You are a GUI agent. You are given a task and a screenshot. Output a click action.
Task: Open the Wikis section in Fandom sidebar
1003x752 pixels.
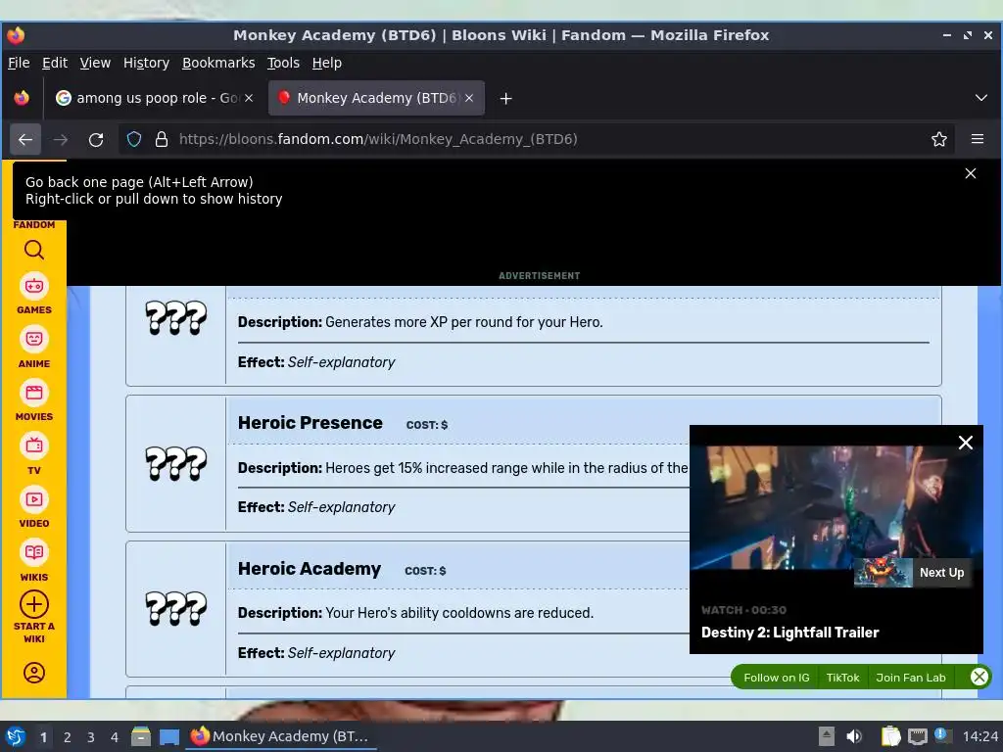pos(34,561)
